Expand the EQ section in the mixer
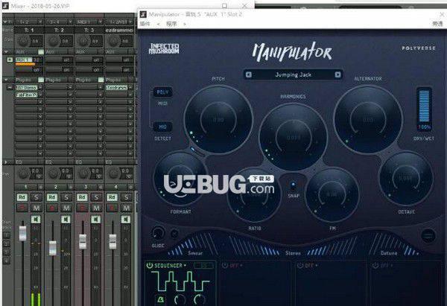Image resolution: width=447 pixels, height=306 pixels. coord(6,162)
